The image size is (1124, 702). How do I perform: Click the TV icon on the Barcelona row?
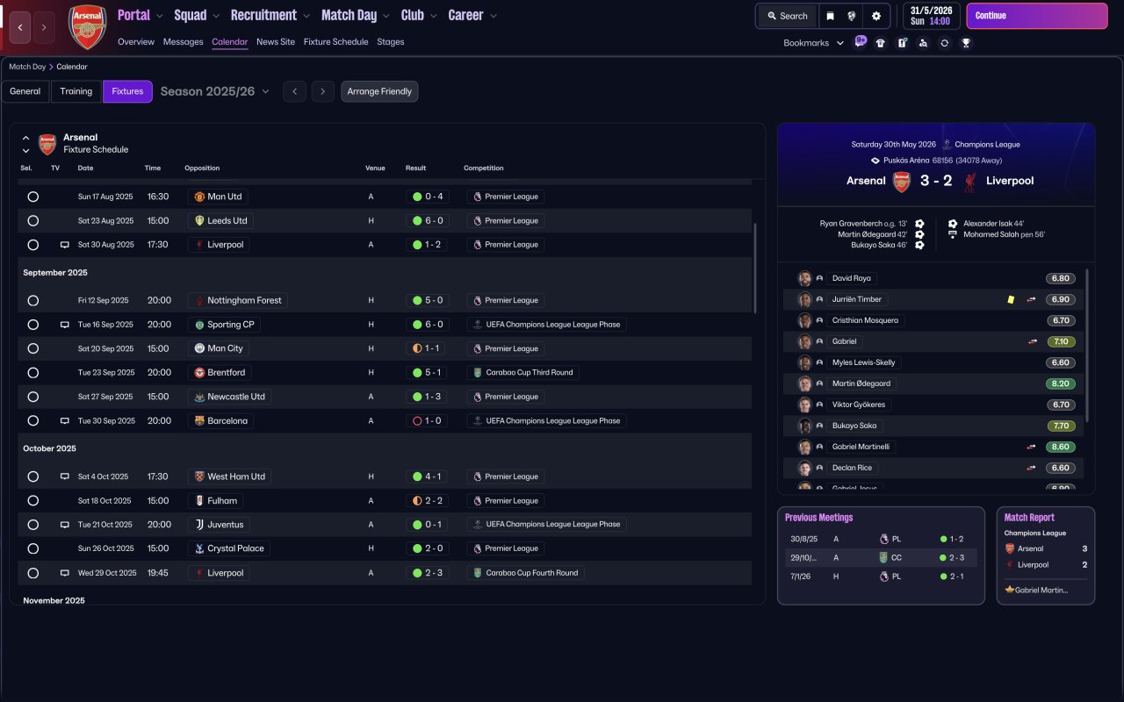tap(64, 421)
